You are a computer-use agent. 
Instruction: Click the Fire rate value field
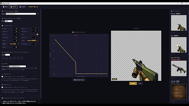(x=16, y=34)
